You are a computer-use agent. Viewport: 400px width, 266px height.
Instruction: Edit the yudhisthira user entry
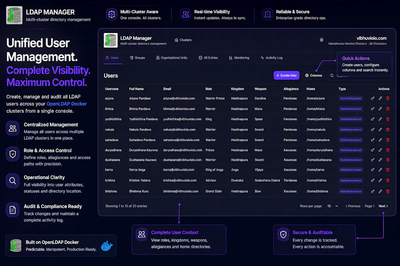coord(380,119)
